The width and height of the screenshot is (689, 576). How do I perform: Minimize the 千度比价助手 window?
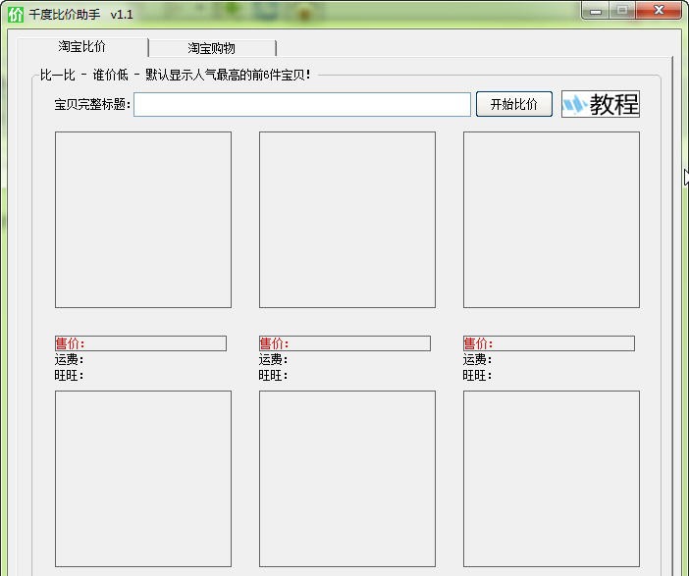coord(596,11)
